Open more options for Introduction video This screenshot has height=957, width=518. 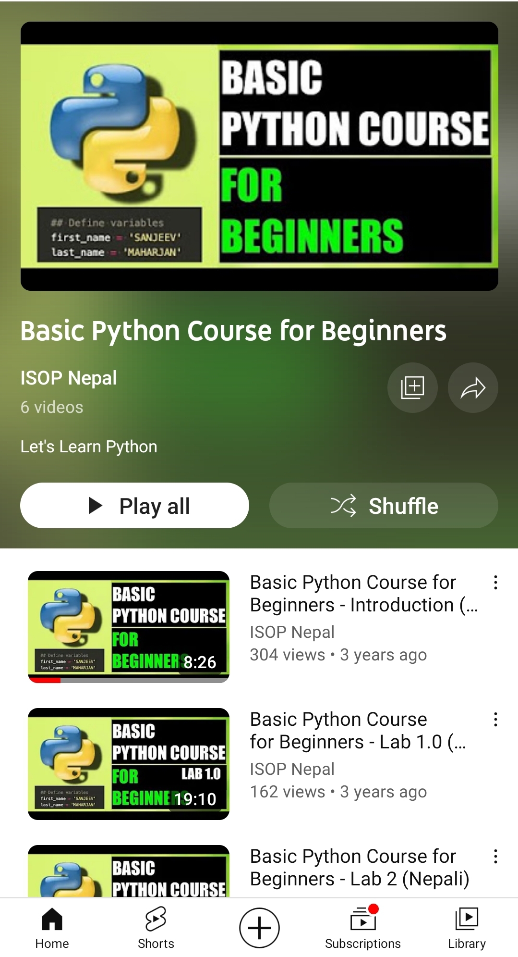pos(495,583)
